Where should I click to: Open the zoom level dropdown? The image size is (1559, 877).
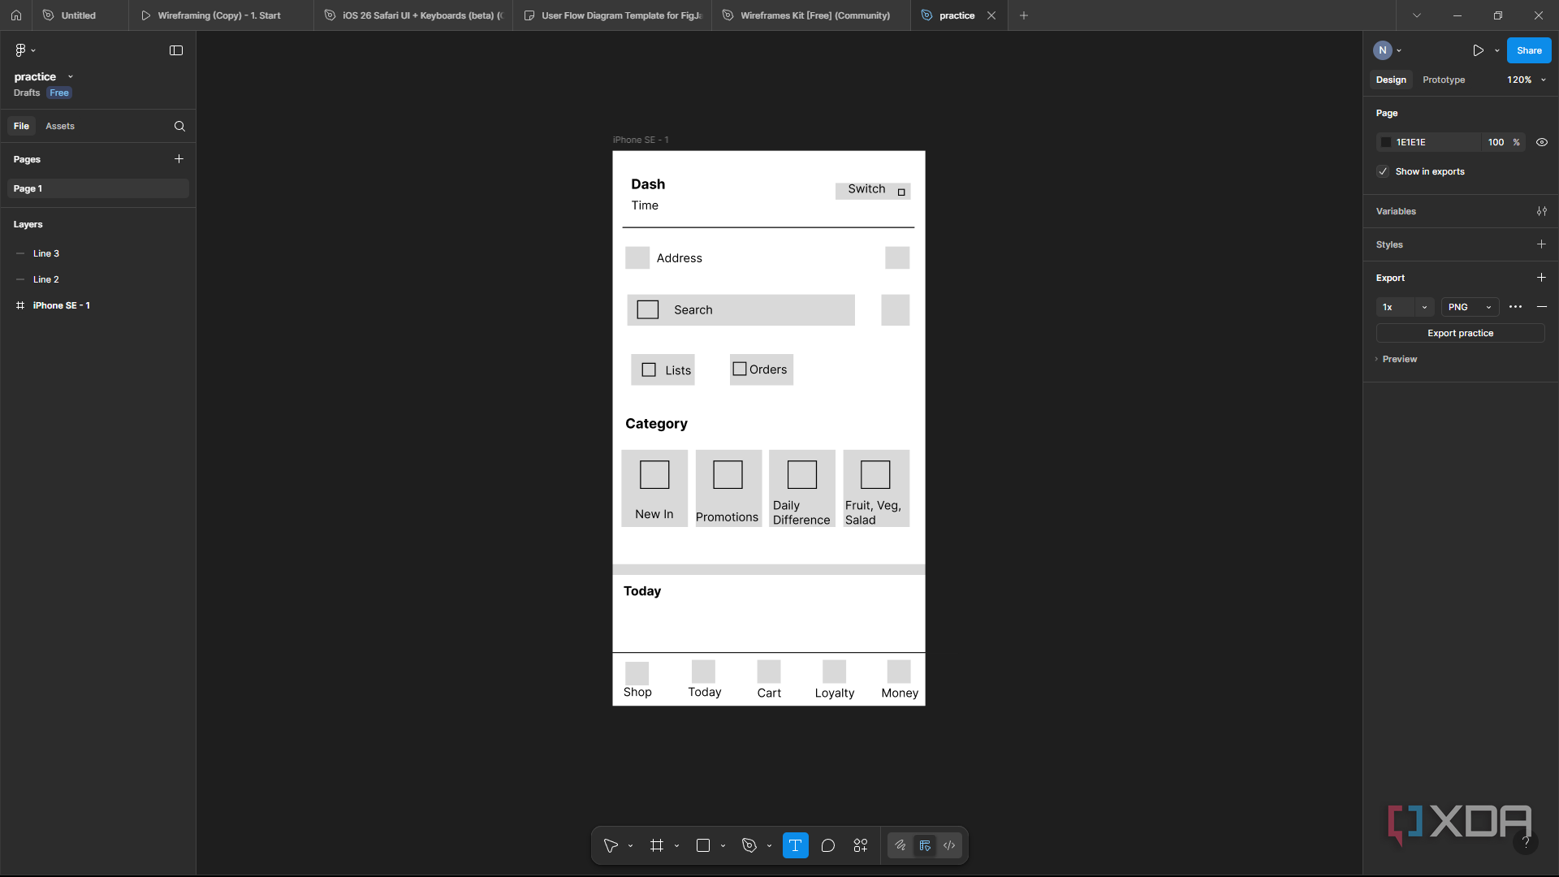(x=1527, y=80)
